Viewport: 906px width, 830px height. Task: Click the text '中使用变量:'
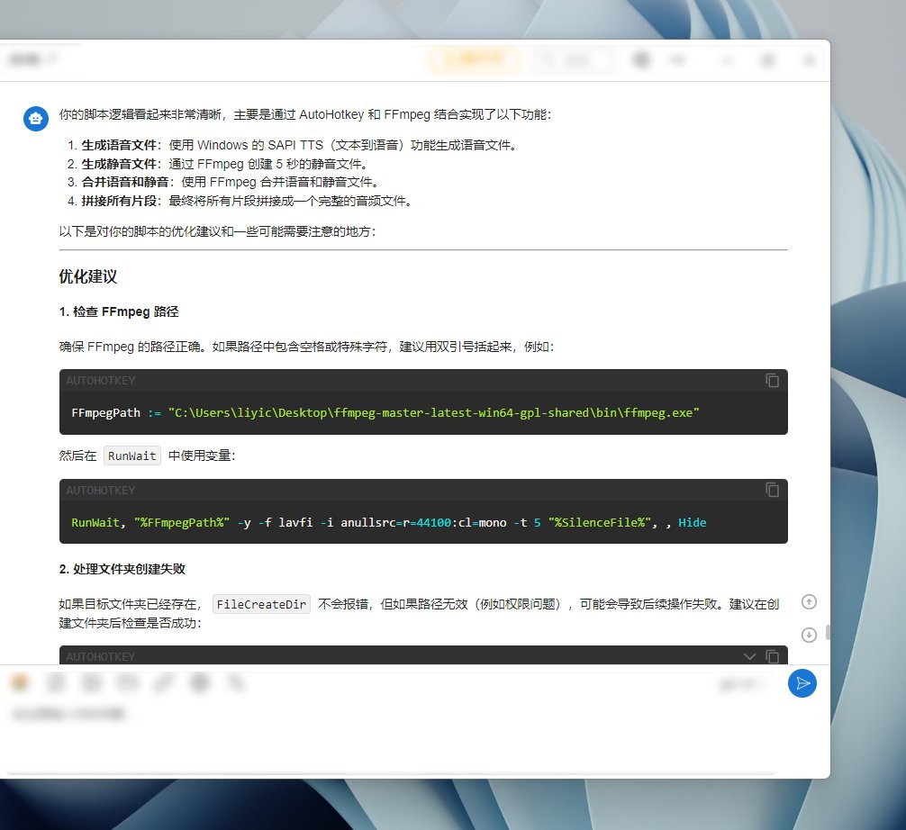202,456
